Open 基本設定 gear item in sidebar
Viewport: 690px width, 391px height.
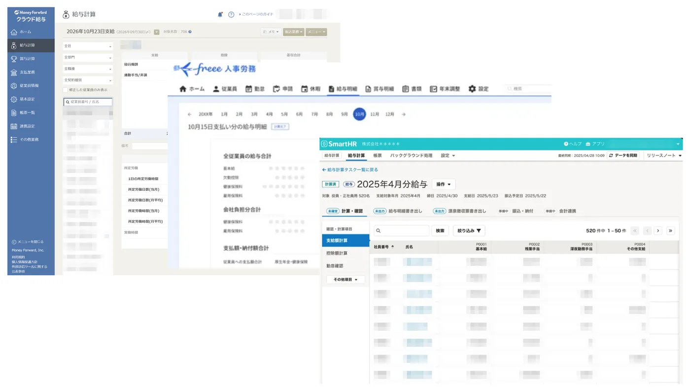click(x=31, y=99)
